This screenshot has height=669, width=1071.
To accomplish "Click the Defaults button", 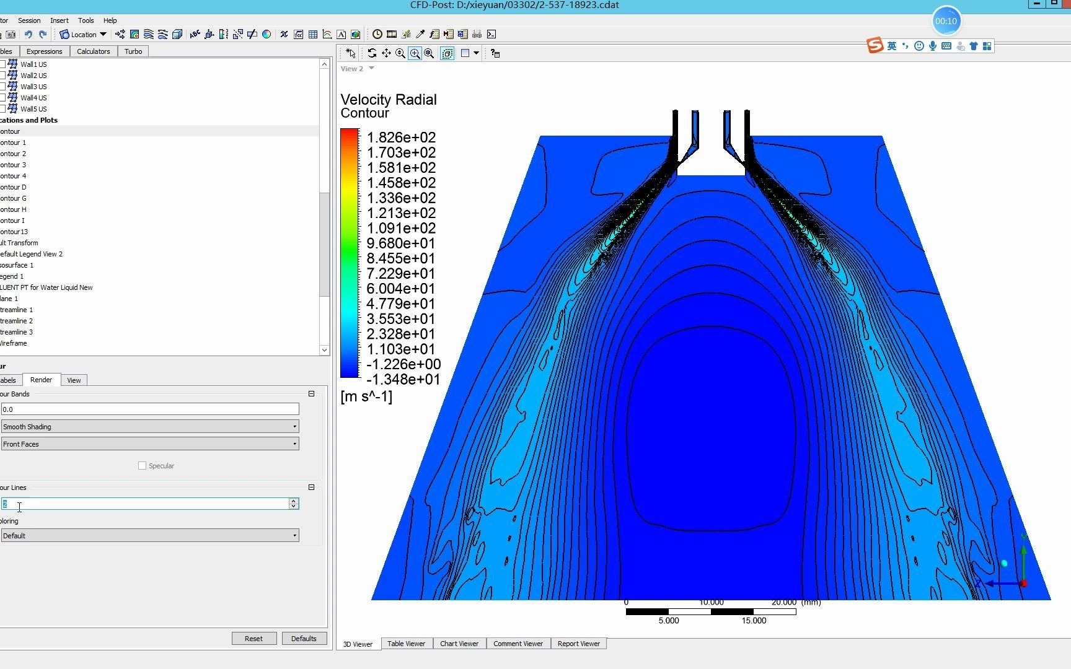I will coord(304,639).
